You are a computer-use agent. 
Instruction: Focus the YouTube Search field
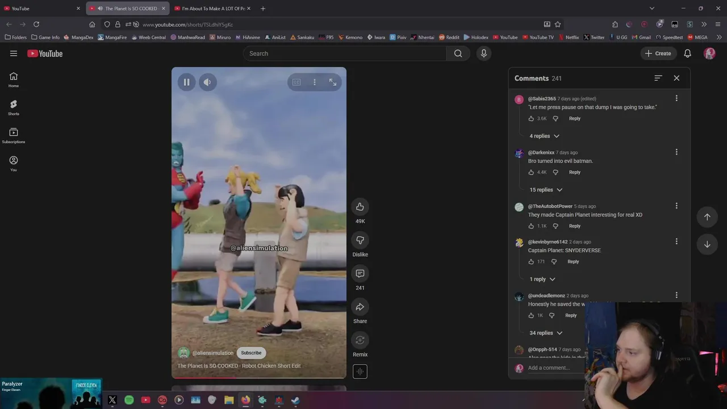[x=345, y=53]
